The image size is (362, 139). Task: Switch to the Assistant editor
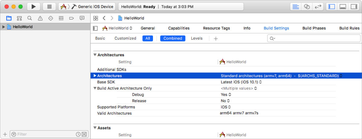click(x=307, y=7)
